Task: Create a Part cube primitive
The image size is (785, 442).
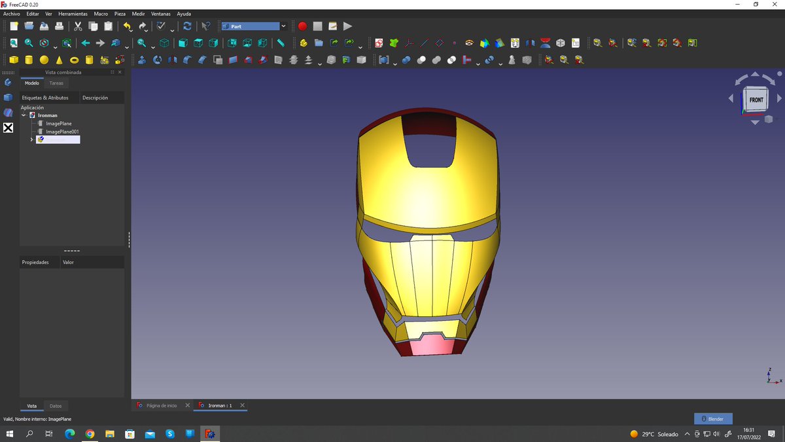Action: coord(14,60)
